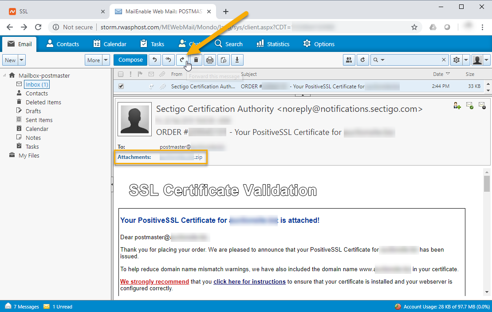
Task: Open Sent Items folder
Action: coord(39,120)
